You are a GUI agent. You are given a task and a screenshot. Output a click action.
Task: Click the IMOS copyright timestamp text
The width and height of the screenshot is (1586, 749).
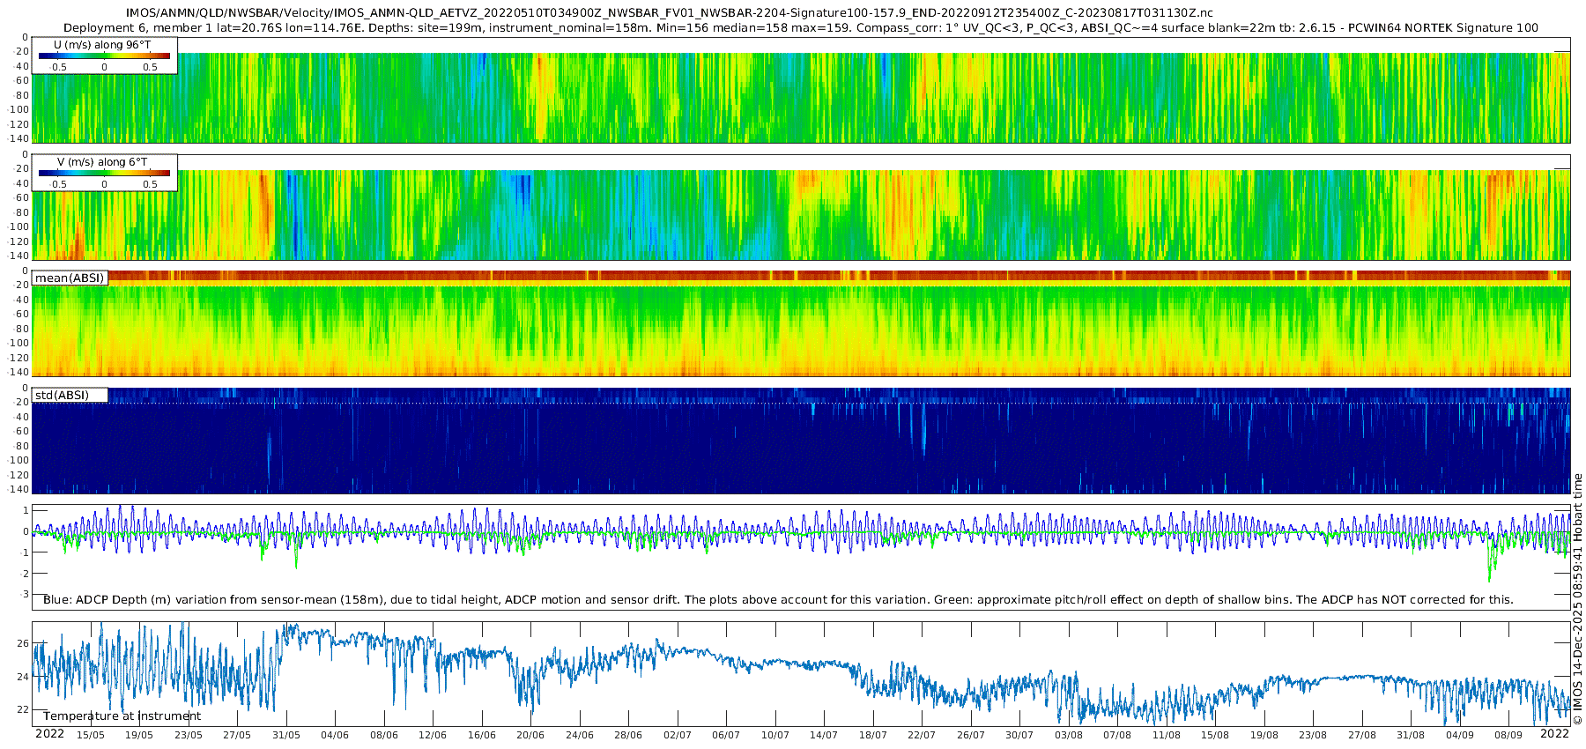click(1577, 599)
